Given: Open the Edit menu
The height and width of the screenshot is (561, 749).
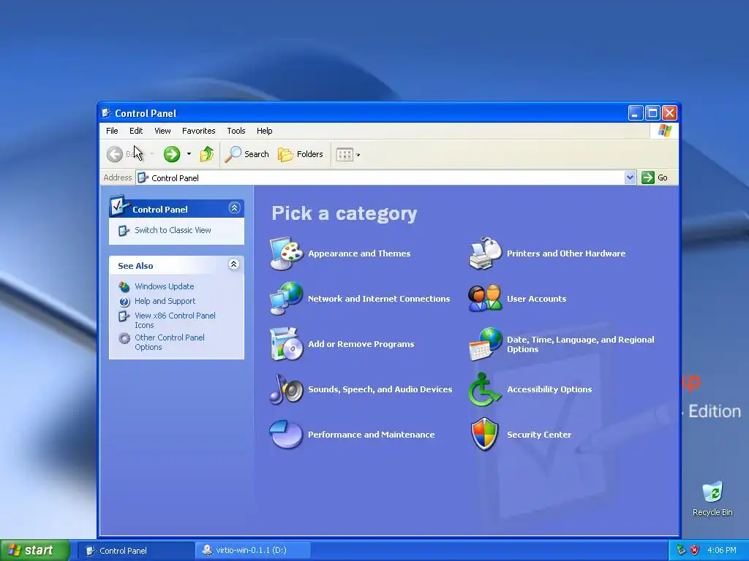Looking at the screenshot, I should [x=136, y=131].
